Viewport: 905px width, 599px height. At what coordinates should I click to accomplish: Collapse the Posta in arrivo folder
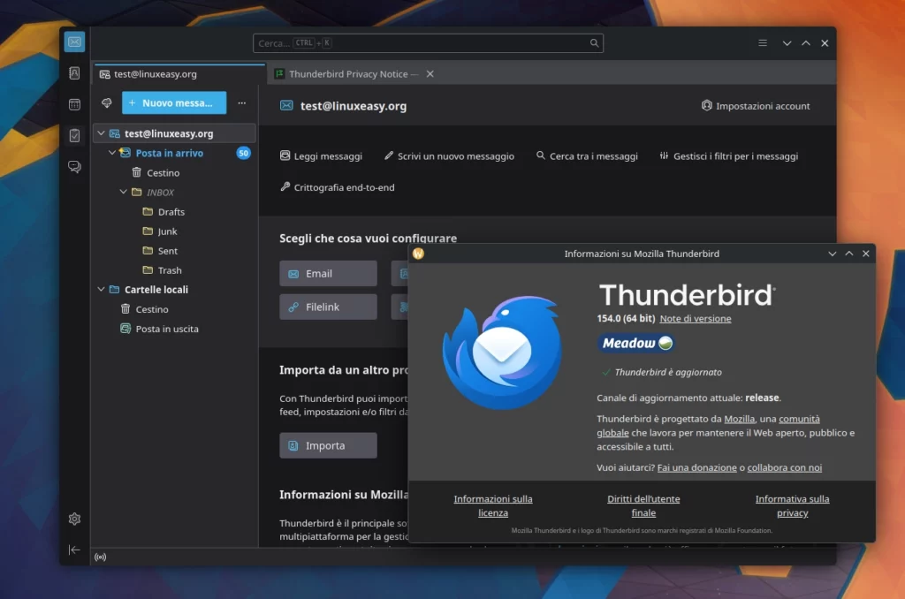pos(112,153)
